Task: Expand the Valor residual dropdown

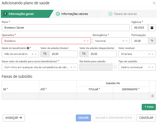Action: (153, 54)
